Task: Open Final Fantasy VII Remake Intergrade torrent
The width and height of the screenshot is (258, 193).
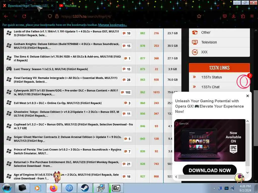Action: (x=66, y=80)
